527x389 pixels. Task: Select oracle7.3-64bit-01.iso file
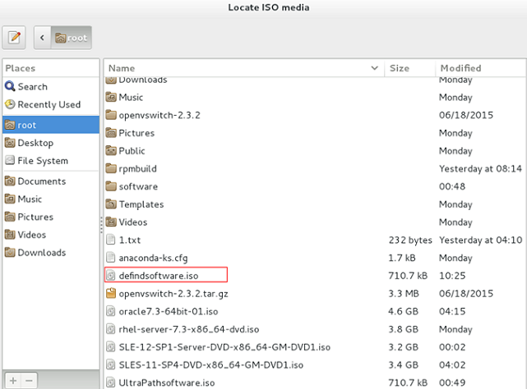[x=168, y=311]
